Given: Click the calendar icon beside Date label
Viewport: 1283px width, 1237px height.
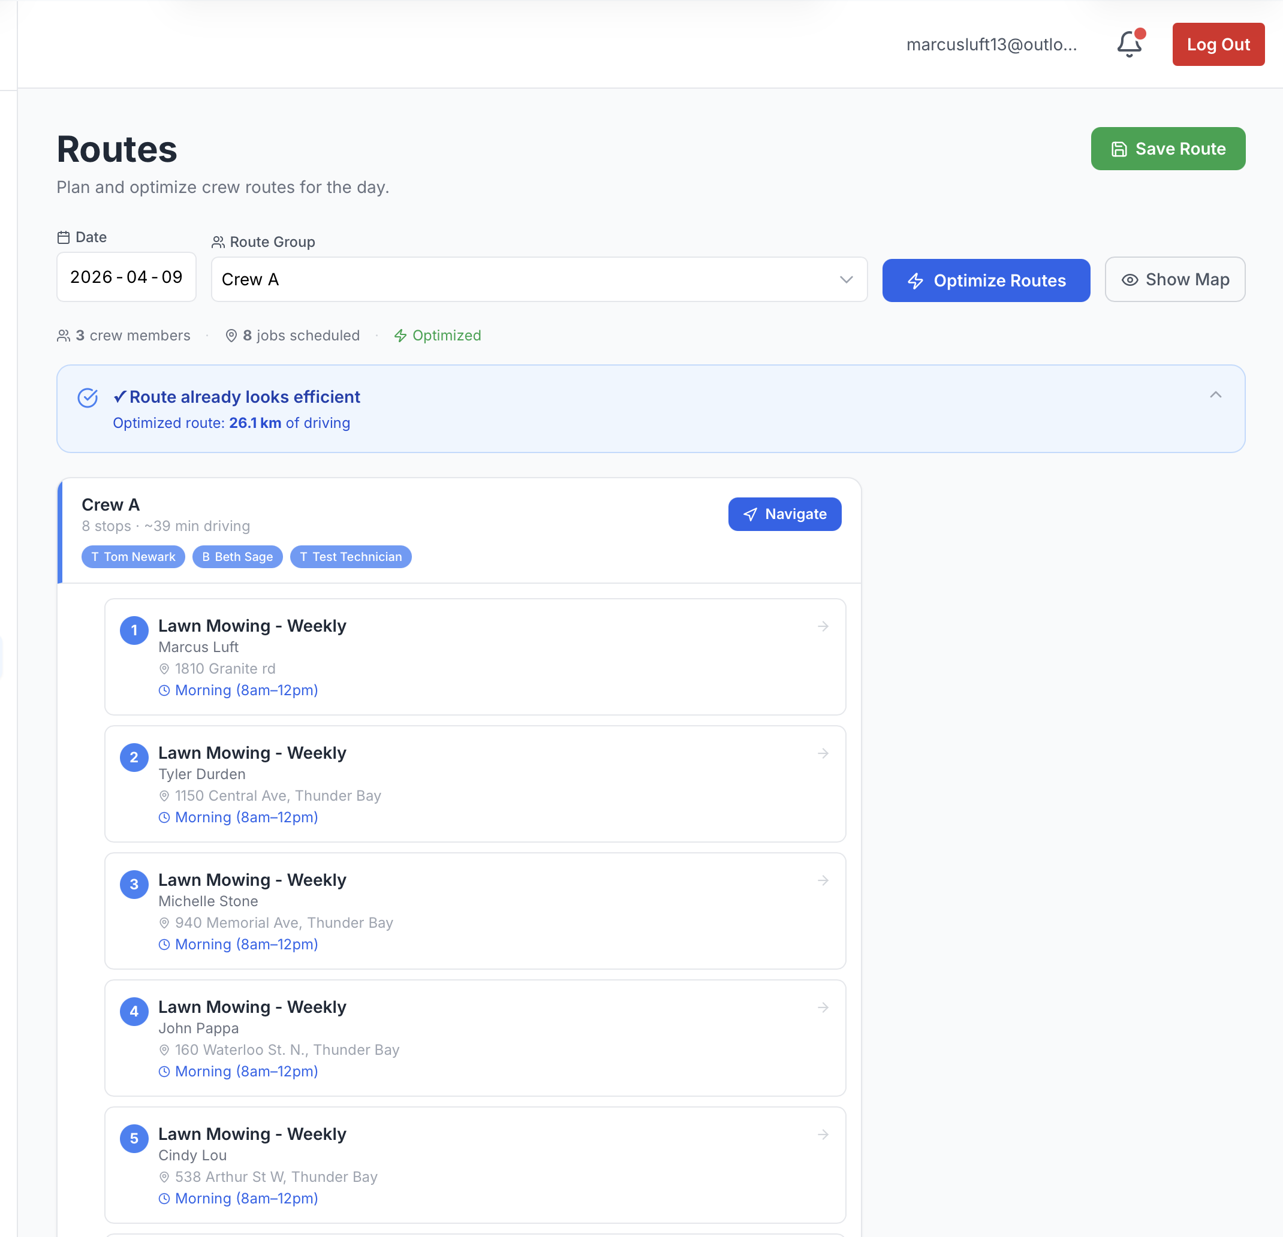Looking at the screenshot, I should point(64,237).
